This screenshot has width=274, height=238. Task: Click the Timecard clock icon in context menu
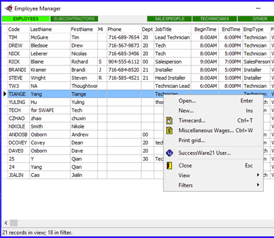(169, 121)
